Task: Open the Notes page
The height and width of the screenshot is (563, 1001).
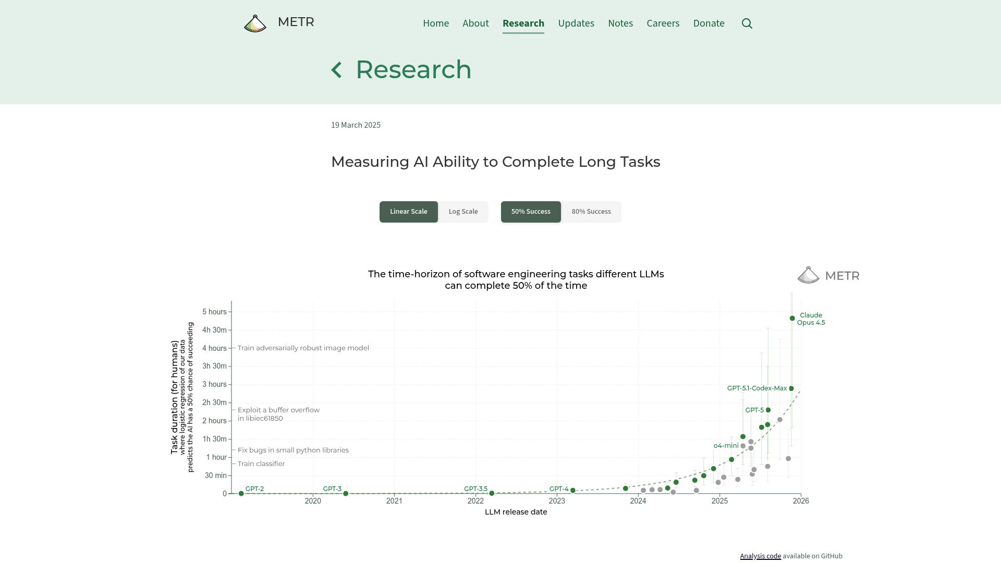Action: (620, 23)
